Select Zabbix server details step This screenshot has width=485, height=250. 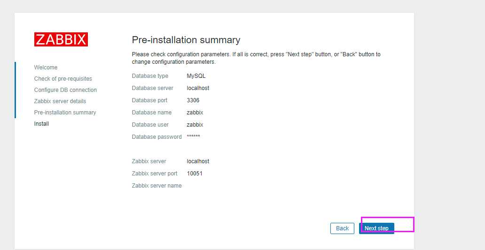click(60, 101)
